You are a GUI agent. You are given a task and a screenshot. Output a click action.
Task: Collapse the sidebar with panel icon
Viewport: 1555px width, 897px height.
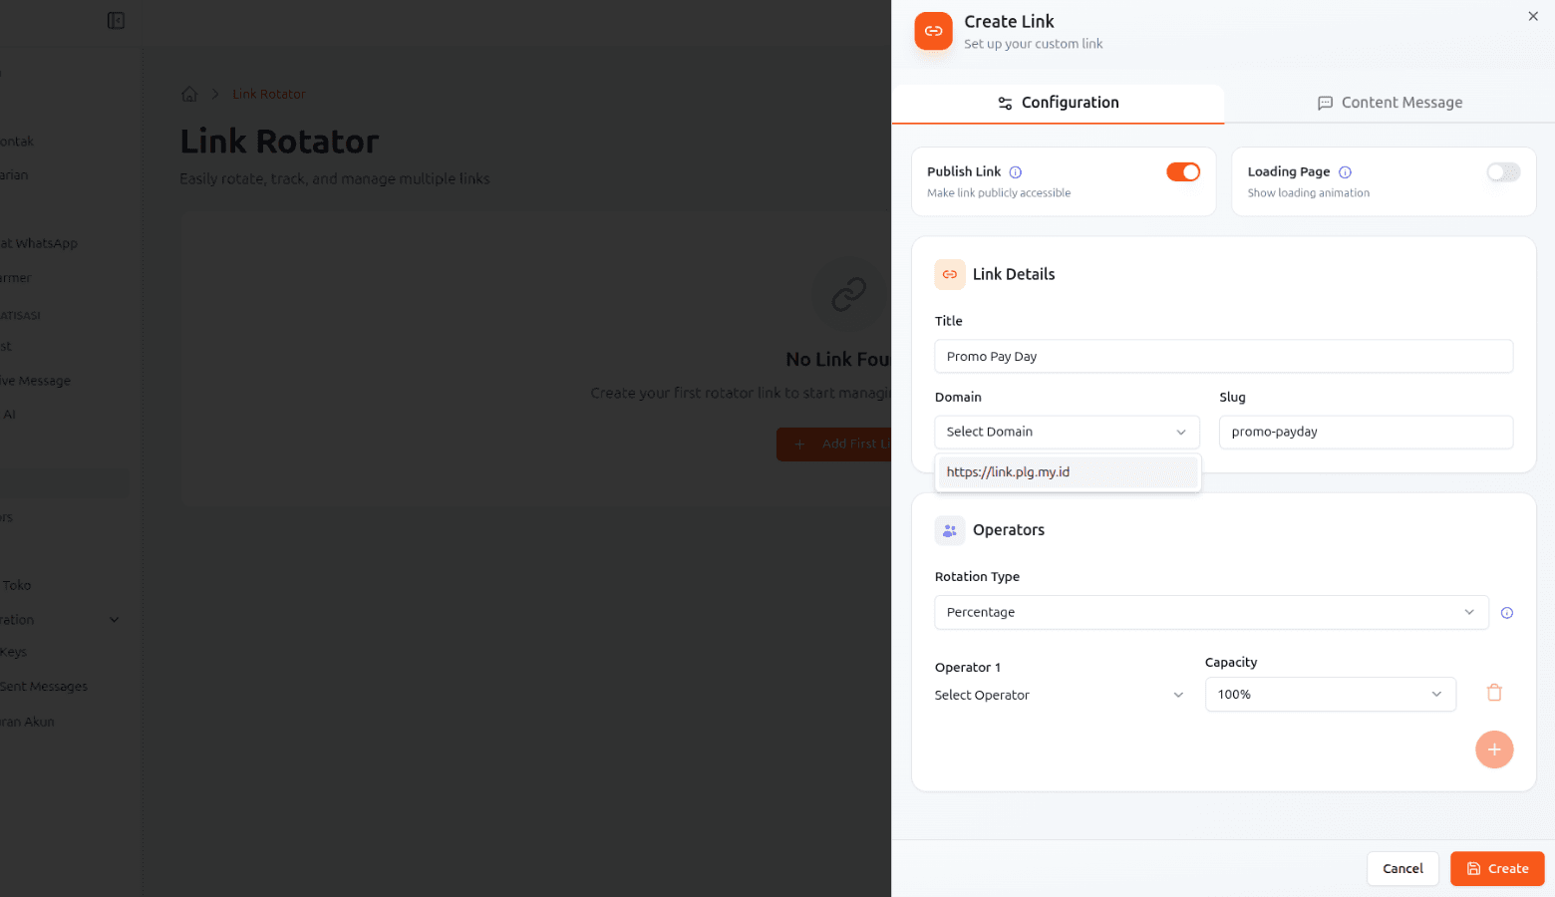pyautogui.click(x=116, y=21)
